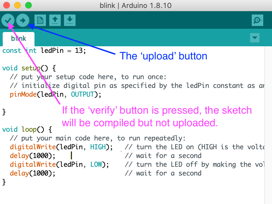The image size is (272, 204).
Task: Click the 'const' keyword in first line
Action: tap(12, 51)
